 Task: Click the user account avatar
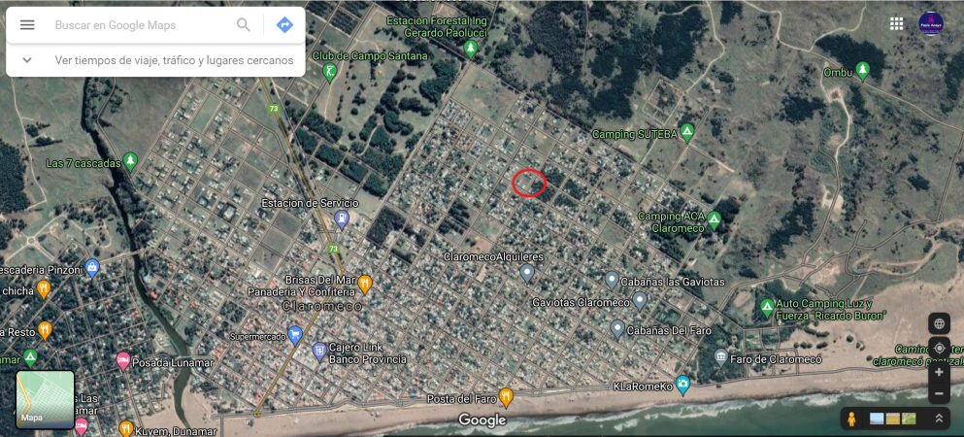point(931,23)
